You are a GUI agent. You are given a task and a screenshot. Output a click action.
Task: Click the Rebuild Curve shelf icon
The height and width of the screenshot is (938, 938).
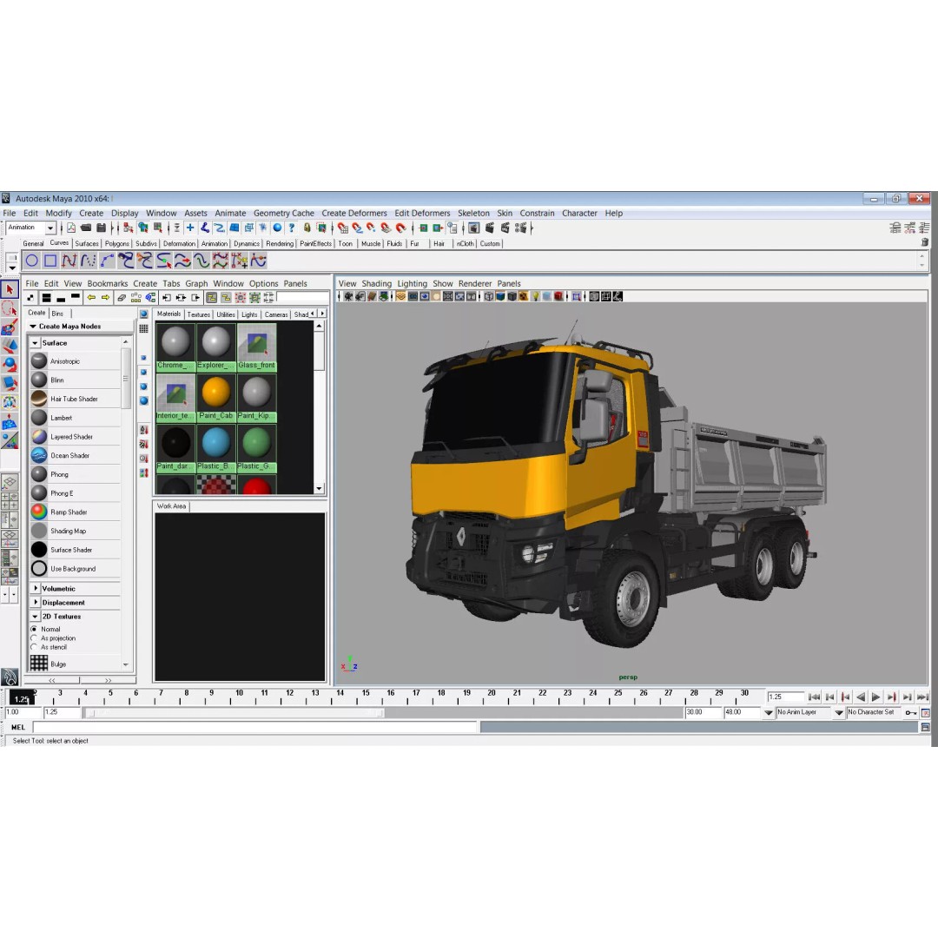(220, 261)
